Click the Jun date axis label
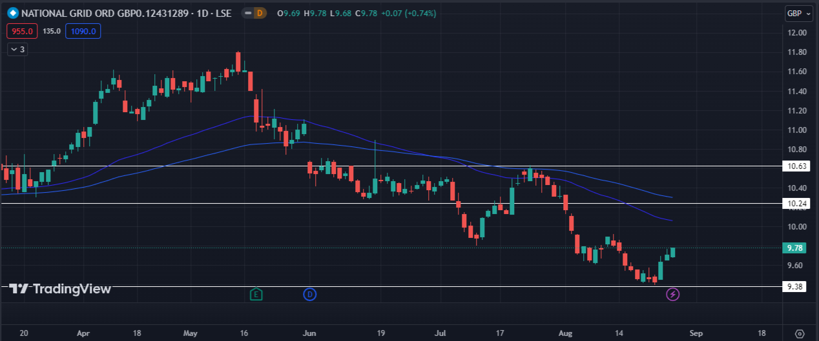Image resolution: width=819 pixels, height=341 pixels. (x=309, y=333)
